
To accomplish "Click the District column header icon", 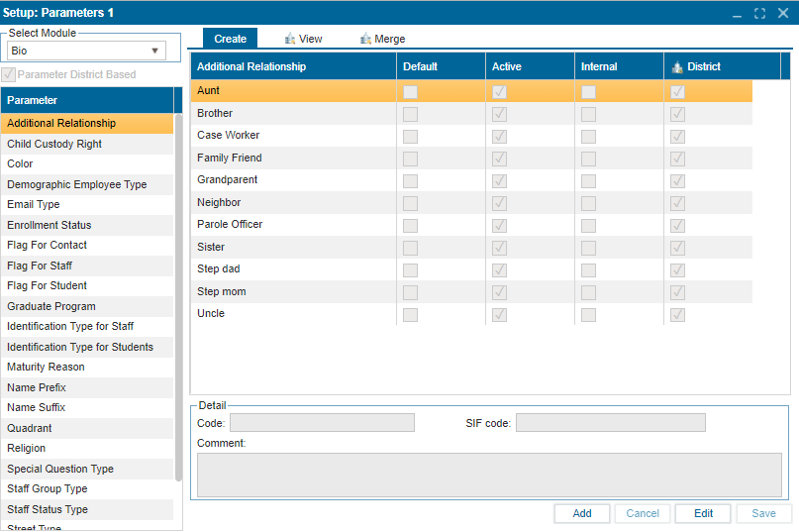I will tap(677, 66).
